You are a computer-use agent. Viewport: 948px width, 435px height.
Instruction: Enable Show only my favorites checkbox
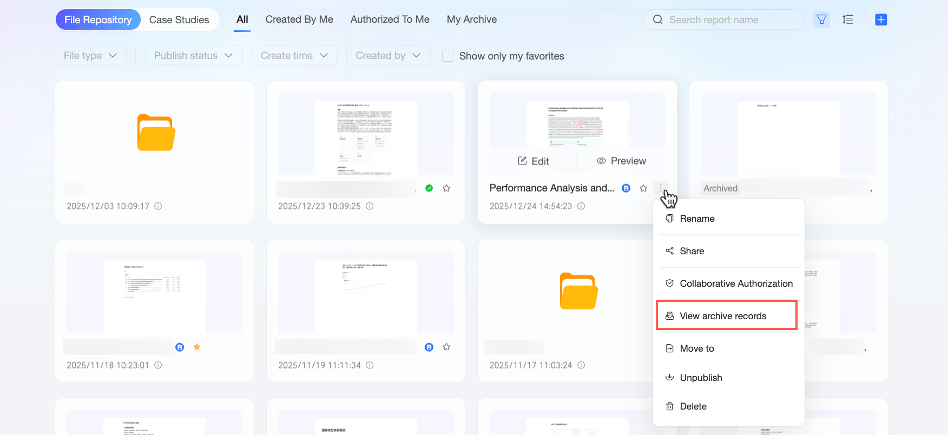pyautogui.click(x=448, y=56)
